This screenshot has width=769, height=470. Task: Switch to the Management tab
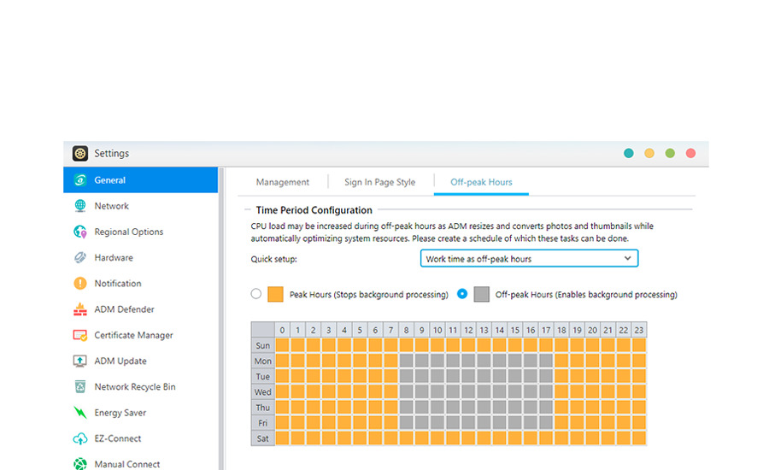point(283,182)
